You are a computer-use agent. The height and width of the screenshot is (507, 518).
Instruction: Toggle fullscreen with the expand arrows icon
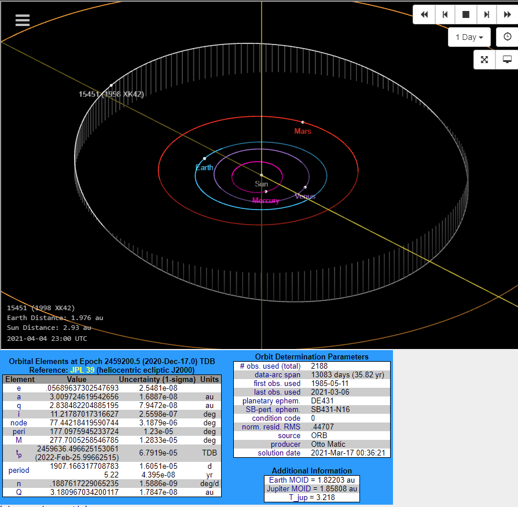coord(484,60)
